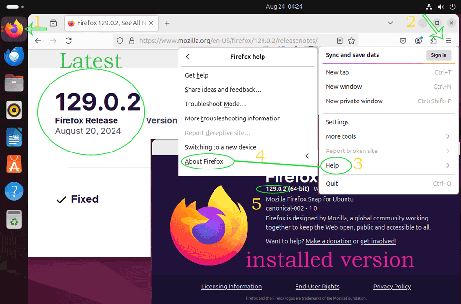Select Quit in the menu
The image size is (461, 304).
[x=388, y=184]
